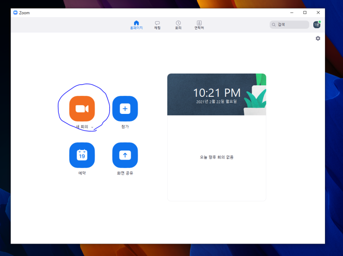Go to the 회의 meetings tab
Viewport: 343px width, 256px height.
178,25
